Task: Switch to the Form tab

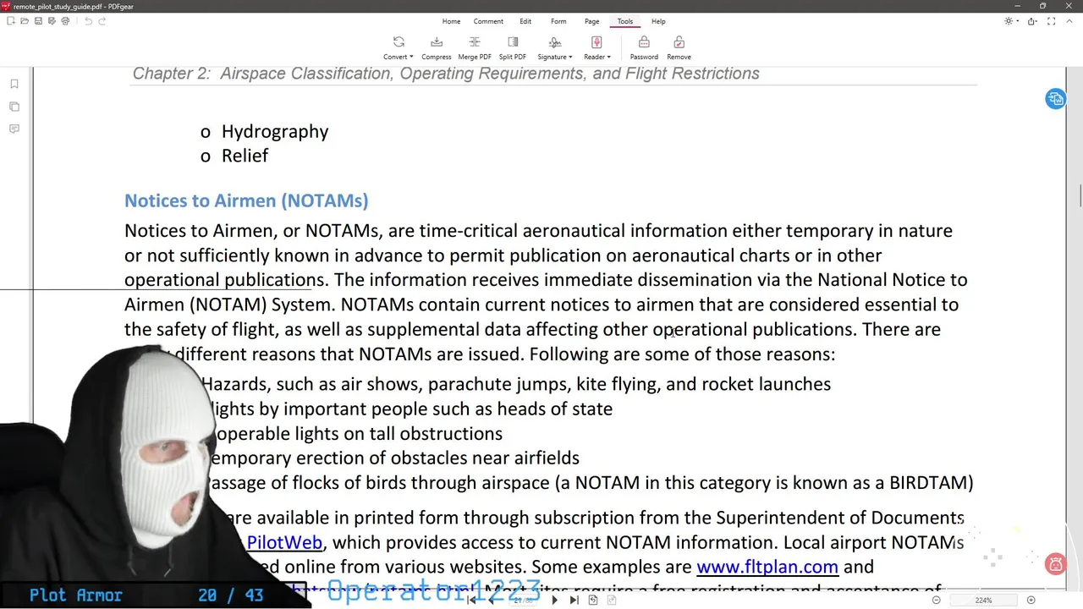Action: tap(558, 21)
